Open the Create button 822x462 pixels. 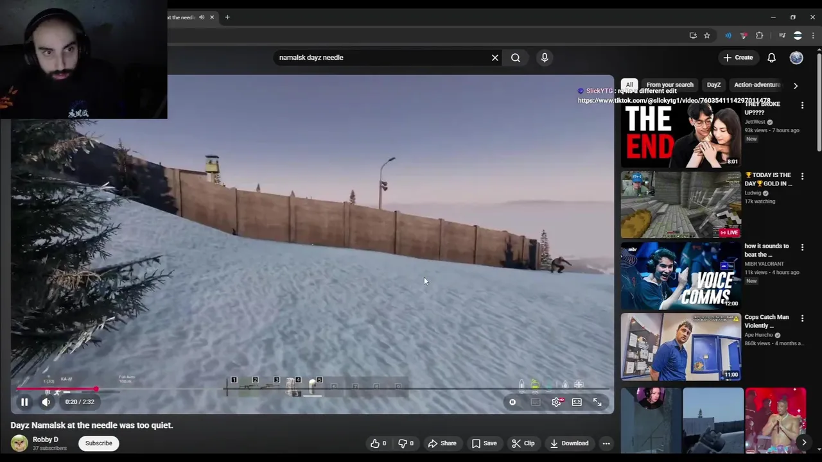coord(737,58)
